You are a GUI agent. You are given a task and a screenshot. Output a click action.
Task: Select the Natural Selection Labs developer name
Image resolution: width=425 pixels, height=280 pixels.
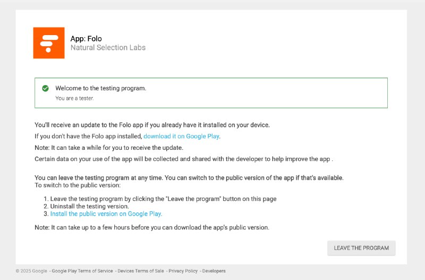[108, 48]
